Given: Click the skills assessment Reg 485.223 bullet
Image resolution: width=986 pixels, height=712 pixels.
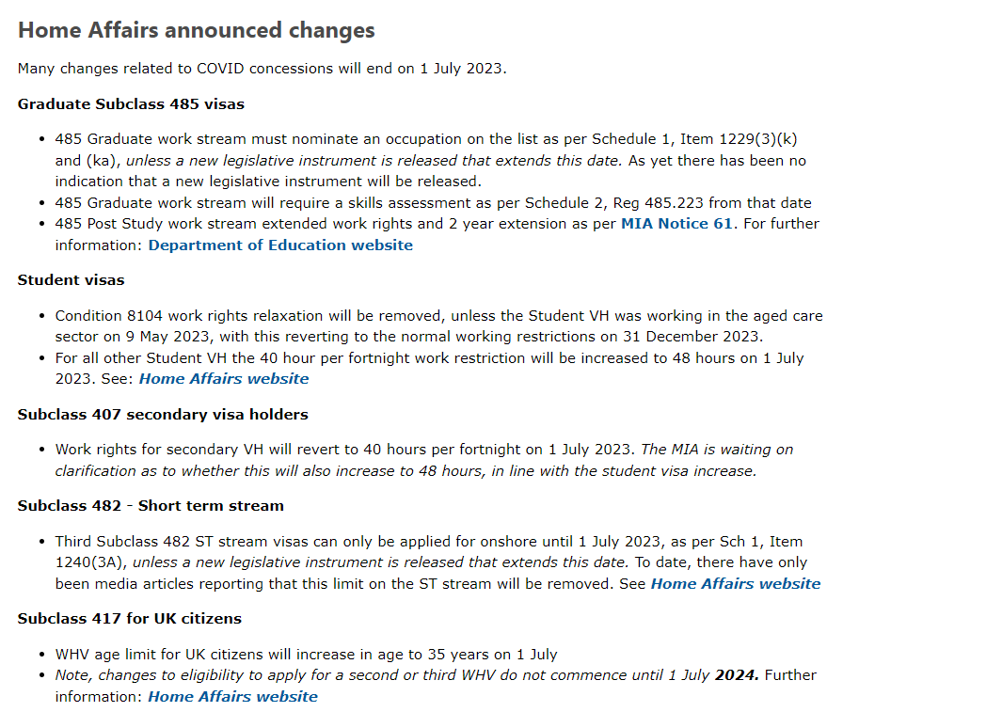Looking at the screenshot, I should (x=434, y=203).
